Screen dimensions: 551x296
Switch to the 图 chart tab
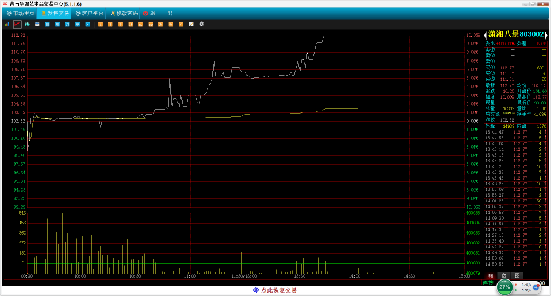click(x=517, y=275)
